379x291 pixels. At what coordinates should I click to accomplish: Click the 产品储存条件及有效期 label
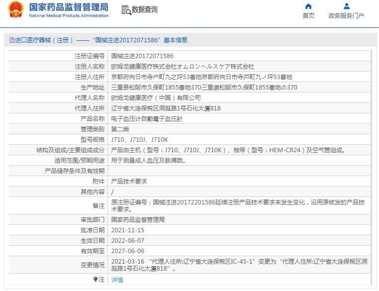pyautogui.click(x=75, y=171)
